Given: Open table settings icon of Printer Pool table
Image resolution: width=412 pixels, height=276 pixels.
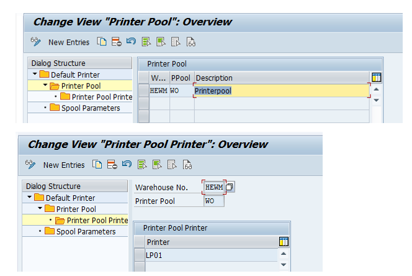Looking at the screenshot, I should (376, 78).
